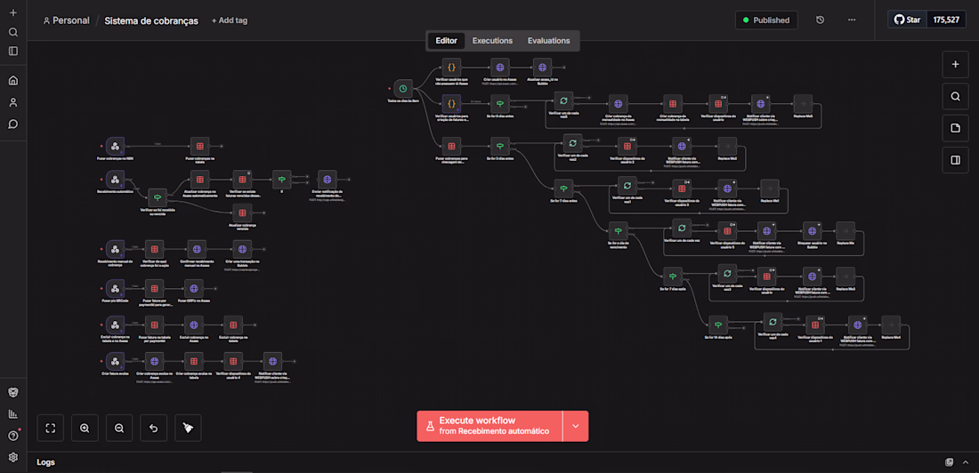The width and height of the screenshot is (979, 473).
Task: Select the 'Todos os dias às 8am' schedule trigger node
Action: [x=403, y=89]
